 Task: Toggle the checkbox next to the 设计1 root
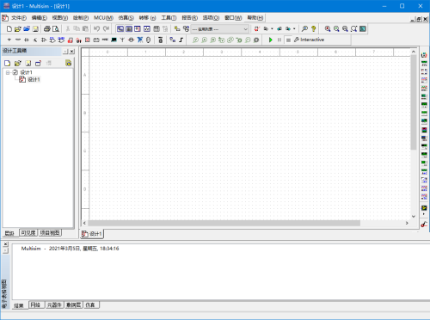pos(15,72)
